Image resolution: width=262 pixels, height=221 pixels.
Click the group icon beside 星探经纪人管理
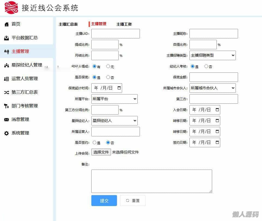pos(7,65)
